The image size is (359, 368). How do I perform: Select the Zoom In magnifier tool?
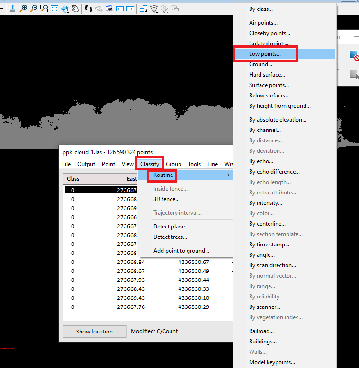pyautogui.click(x=23, y=8)
